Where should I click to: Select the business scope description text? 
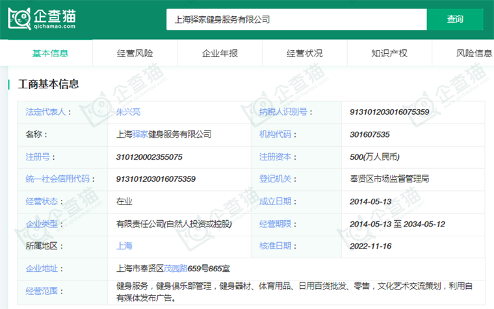(294, 291)
